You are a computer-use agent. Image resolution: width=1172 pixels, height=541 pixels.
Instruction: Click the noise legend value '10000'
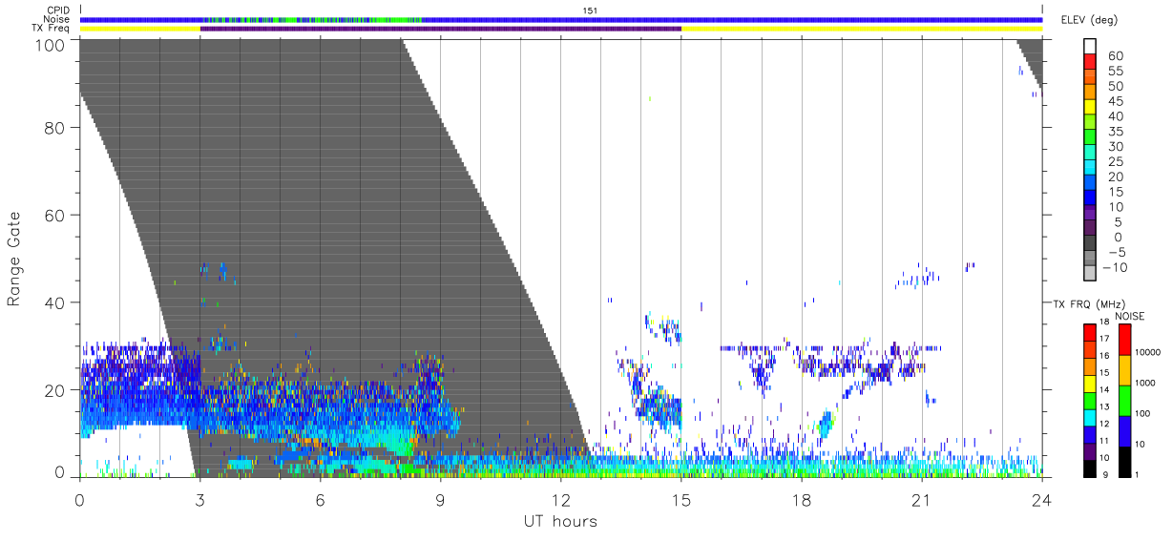coord(1149,352)
